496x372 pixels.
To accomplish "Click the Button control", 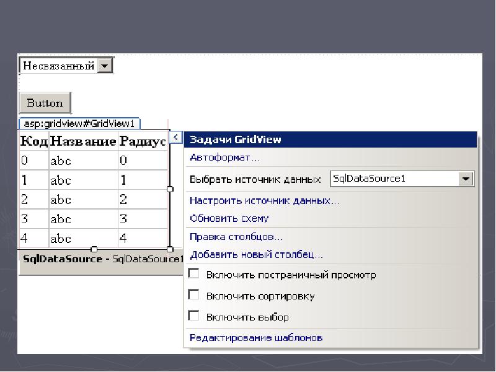I will coord(45,103).
